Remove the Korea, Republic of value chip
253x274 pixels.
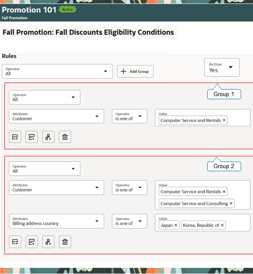pos(222,225)
